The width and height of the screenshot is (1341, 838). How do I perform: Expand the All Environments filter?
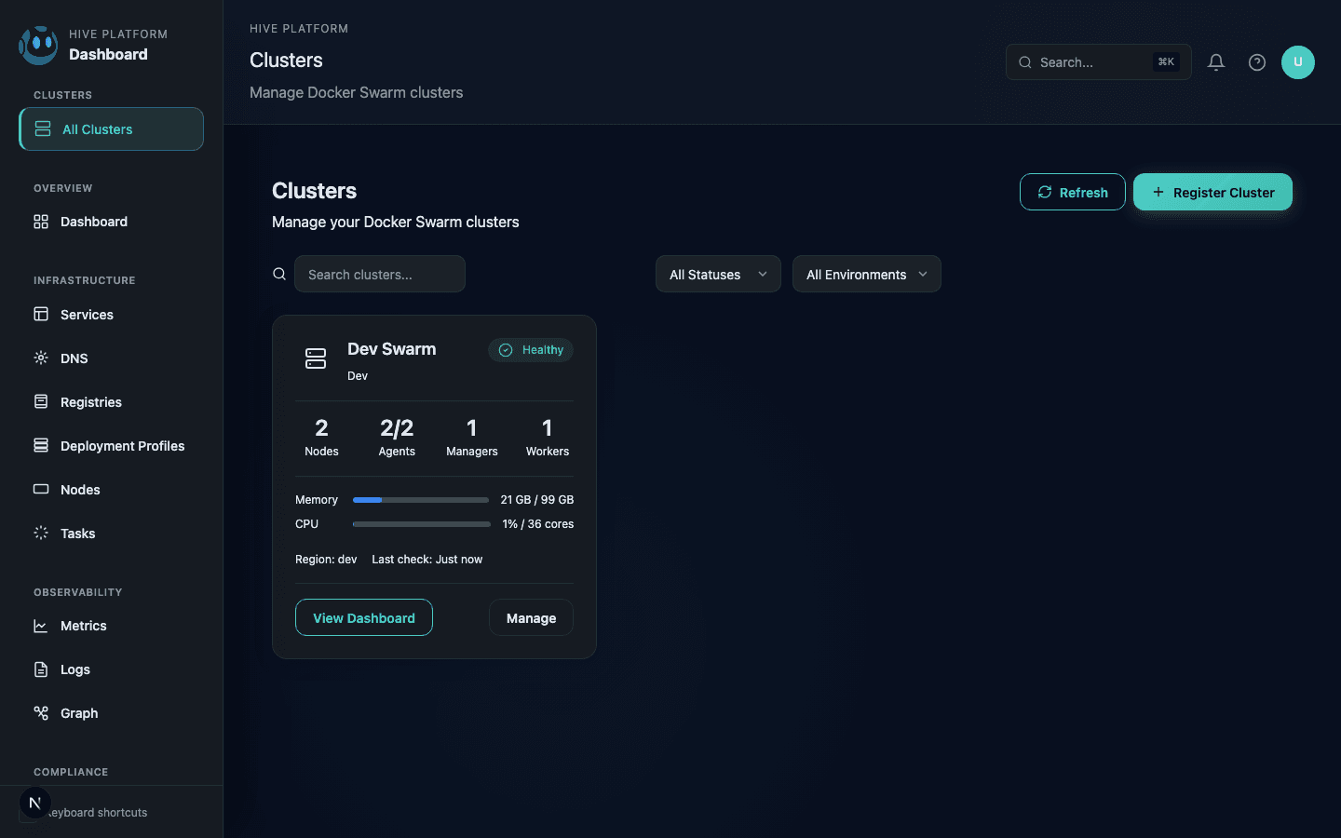pyautogui.click(x=866, y=274)
